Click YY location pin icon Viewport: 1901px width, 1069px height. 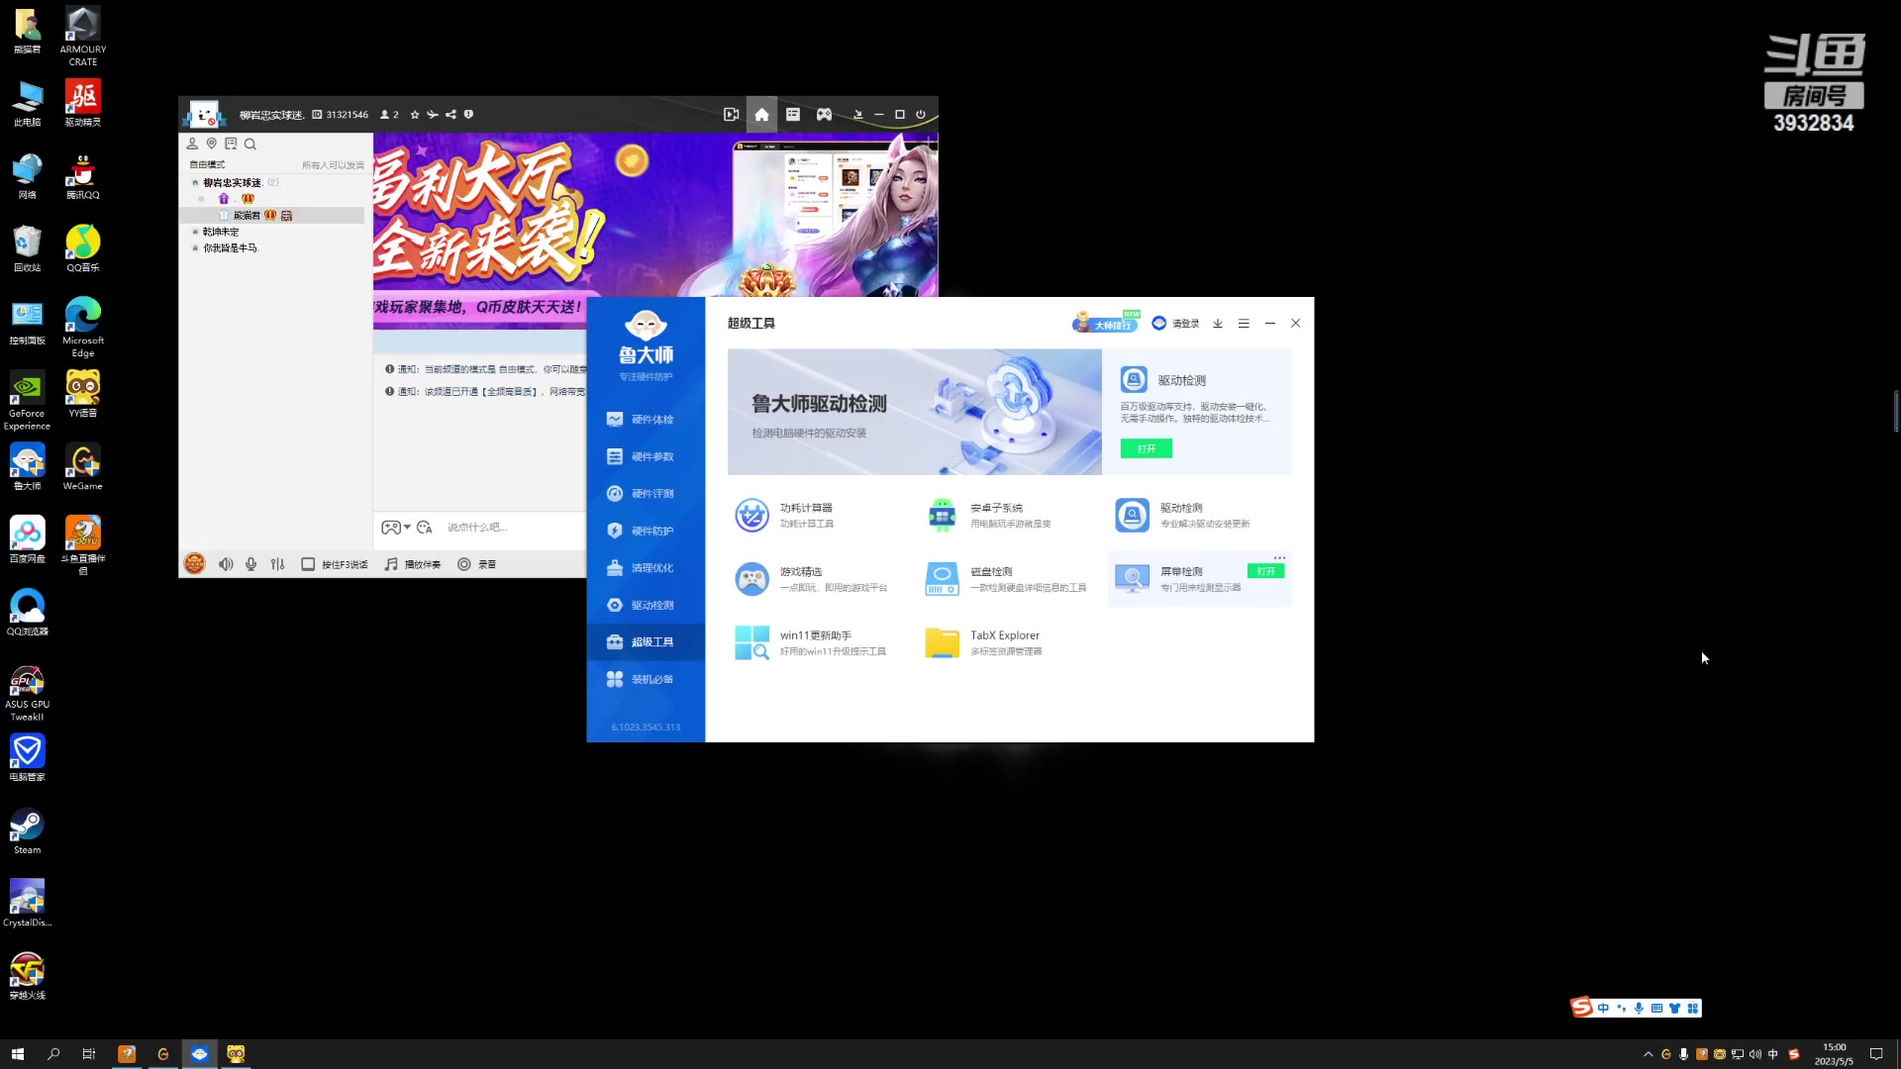pyautogui.click(x=211, y=144)
